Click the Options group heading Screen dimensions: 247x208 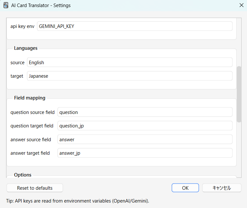click(23, 175)
